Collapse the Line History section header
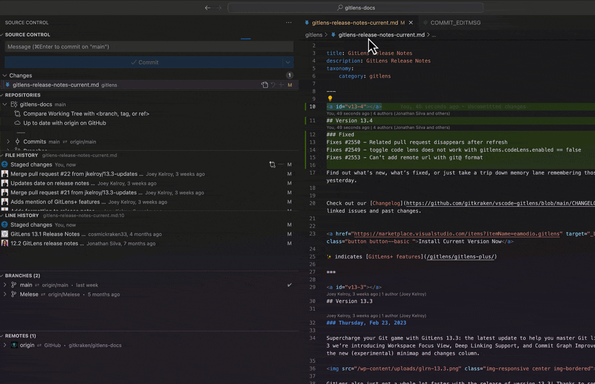 [22, 215]
